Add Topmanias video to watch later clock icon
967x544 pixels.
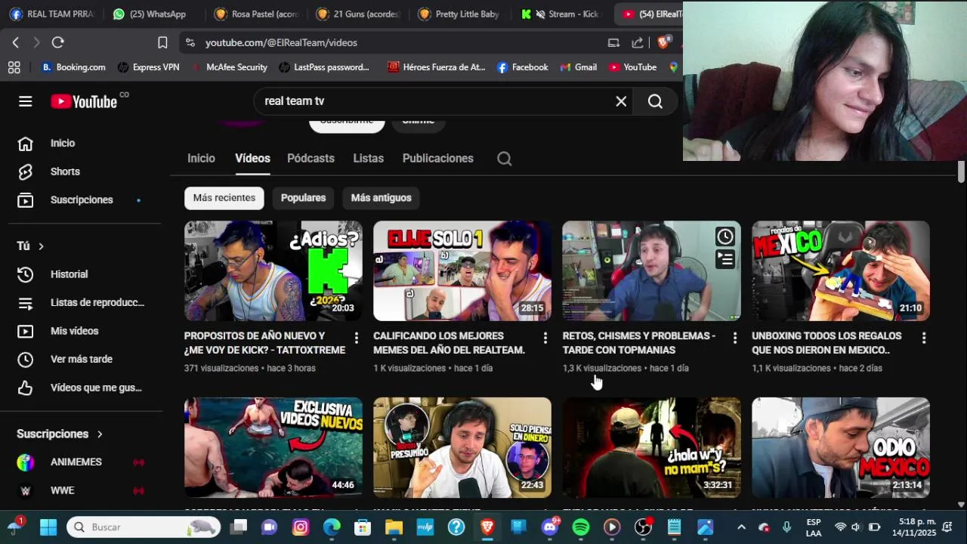724,236
